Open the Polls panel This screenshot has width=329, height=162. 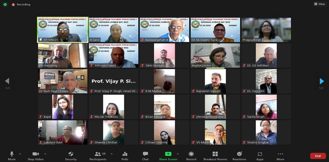click(125, 156)
